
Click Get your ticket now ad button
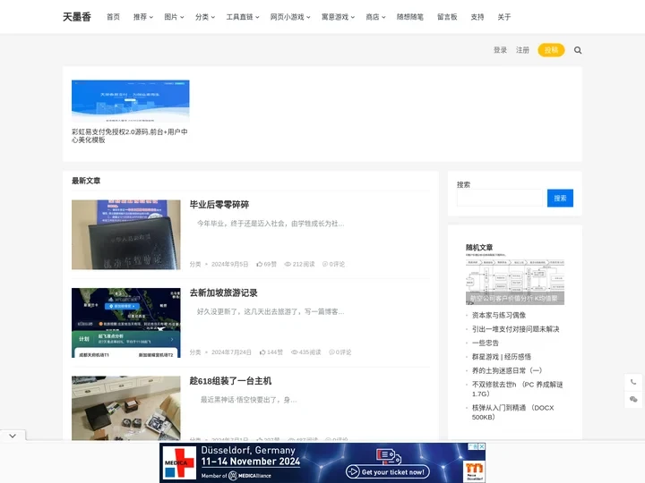[x=388, y=472]
